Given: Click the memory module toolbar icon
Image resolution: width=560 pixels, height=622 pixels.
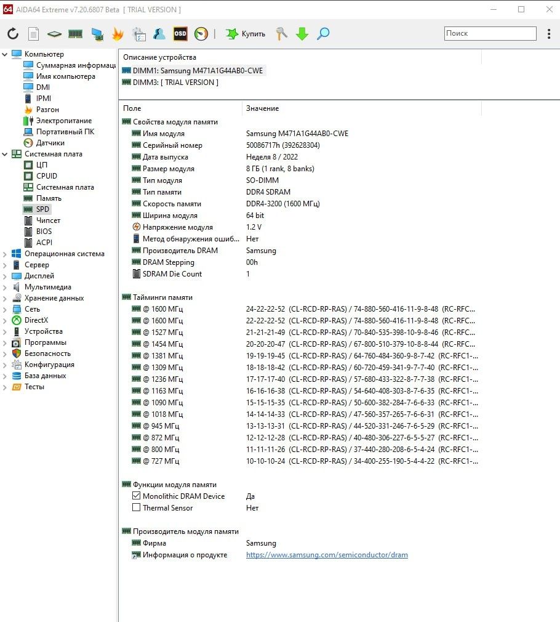Looking at the screenshot, I should coord(75,34).
